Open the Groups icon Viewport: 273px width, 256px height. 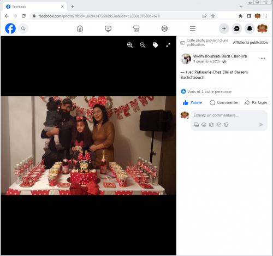pos(164,28)
